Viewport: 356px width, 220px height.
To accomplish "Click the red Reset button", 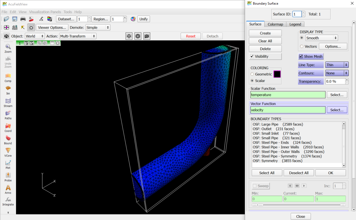I will point(191,36).
